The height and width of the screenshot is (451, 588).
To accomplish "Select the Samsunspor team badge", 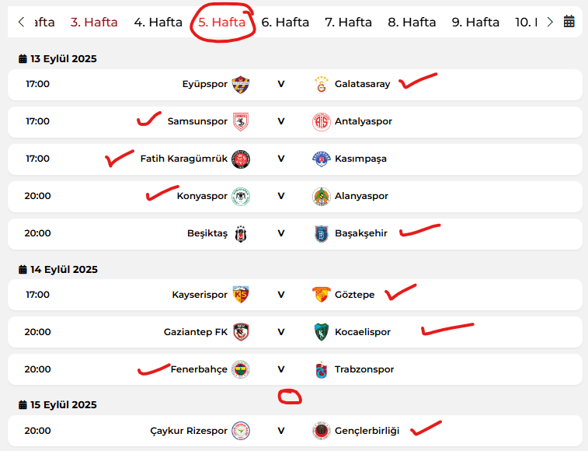I will (x=240, y=121).
